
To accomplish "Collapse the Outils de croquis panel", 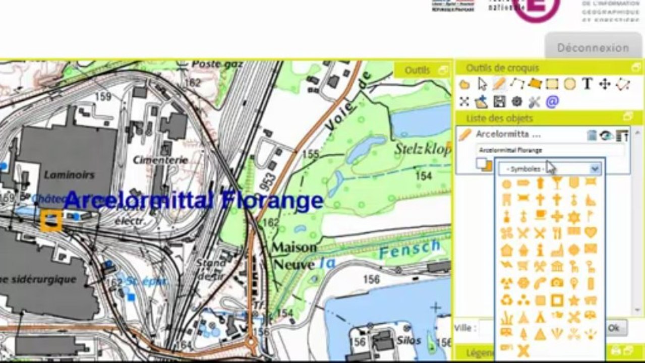I will click(636, 68).
